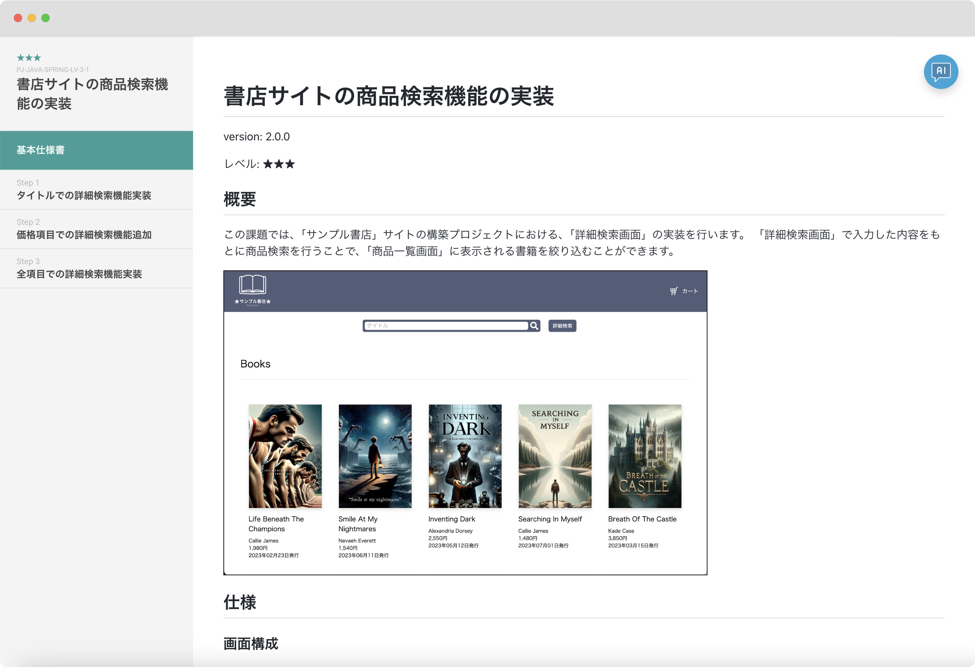Click the yellow minimize window control

point(31,18)
